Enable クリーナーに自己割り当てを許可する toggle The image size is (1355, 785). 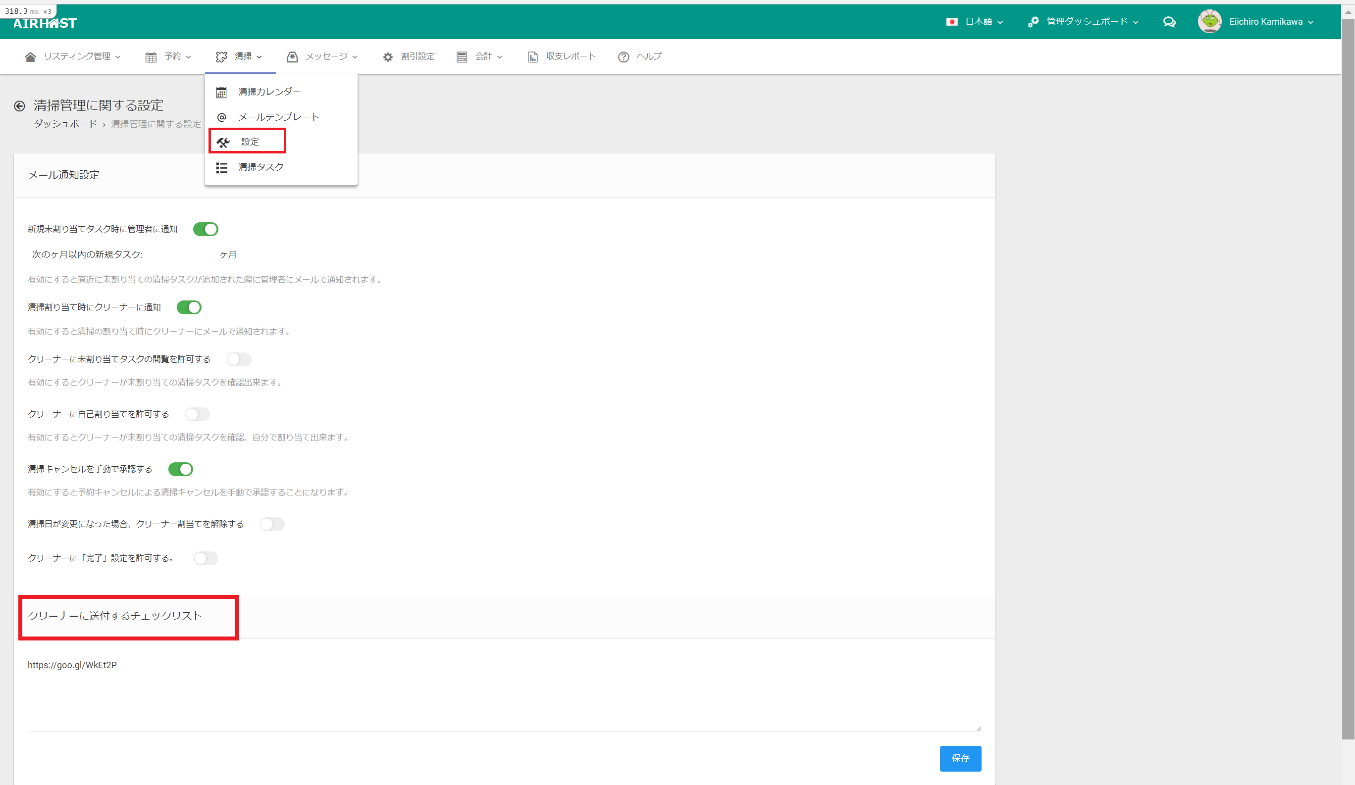click(197, 414)
